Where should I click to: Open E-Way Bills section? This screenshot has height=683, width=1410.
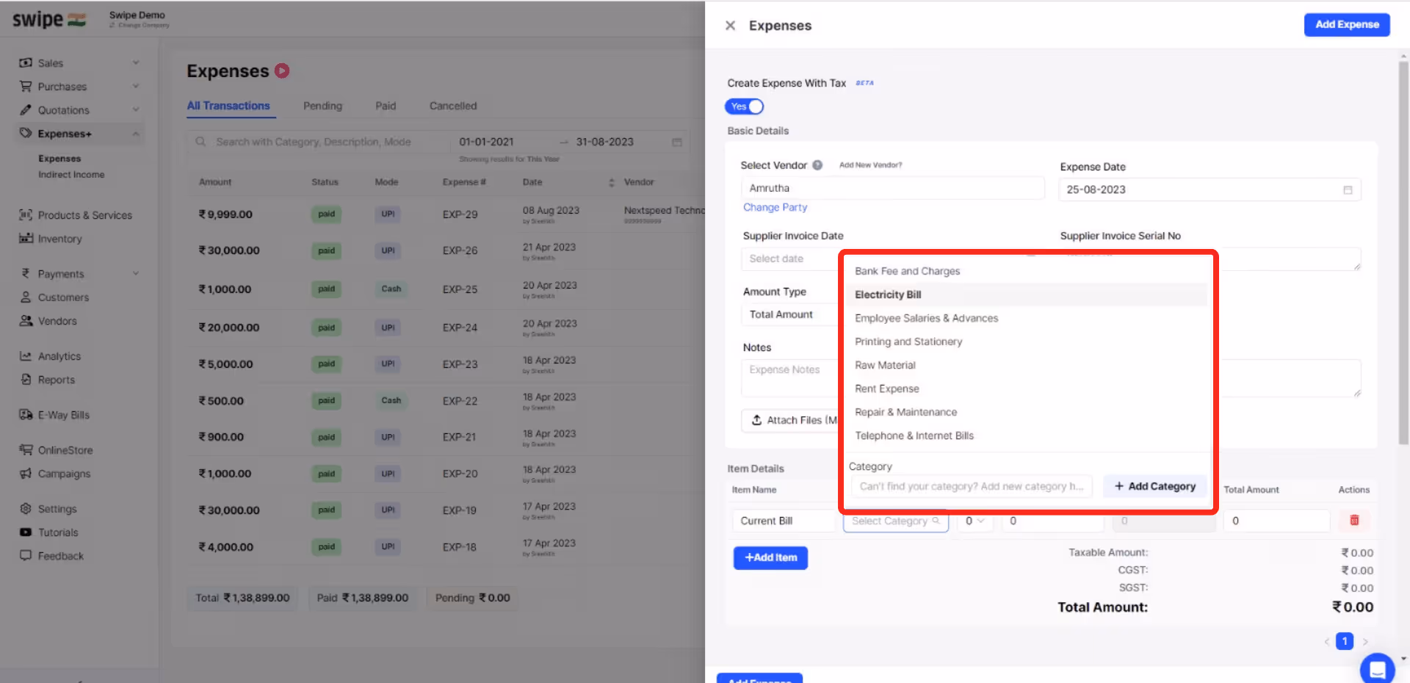coord(54,415)
